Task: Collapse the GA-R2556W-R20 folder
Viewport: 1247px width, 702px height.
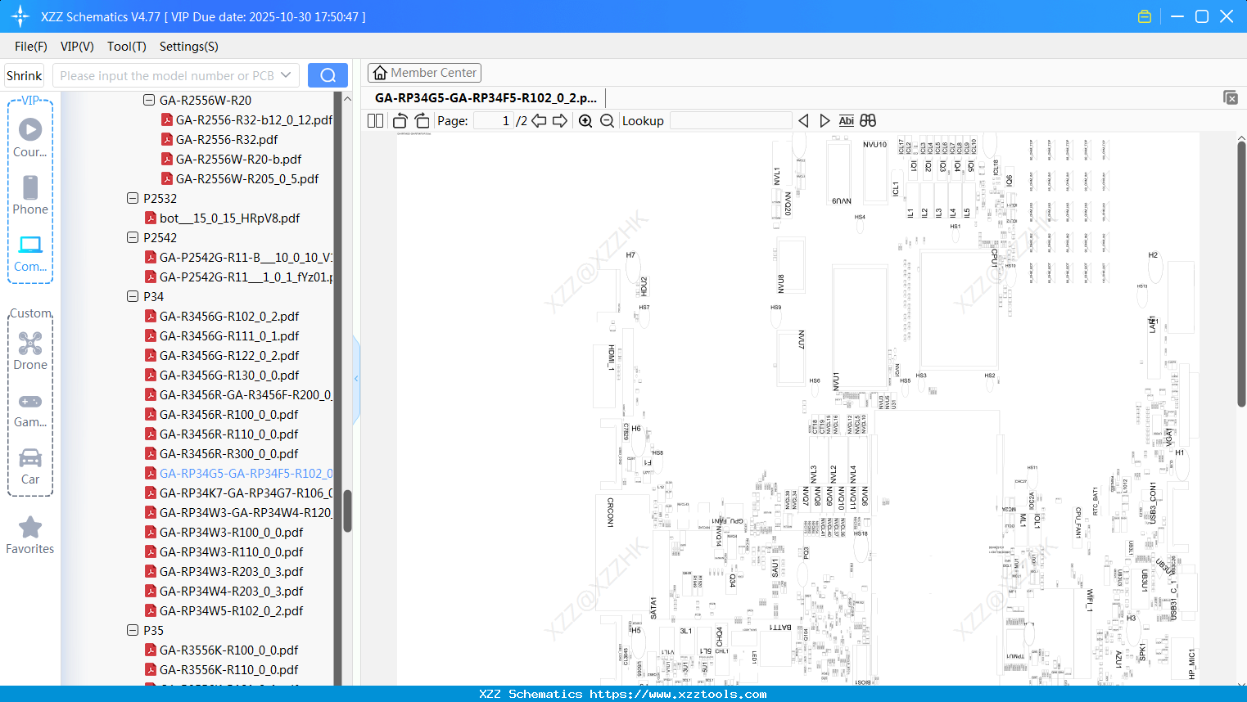Action: click(149, 100)
